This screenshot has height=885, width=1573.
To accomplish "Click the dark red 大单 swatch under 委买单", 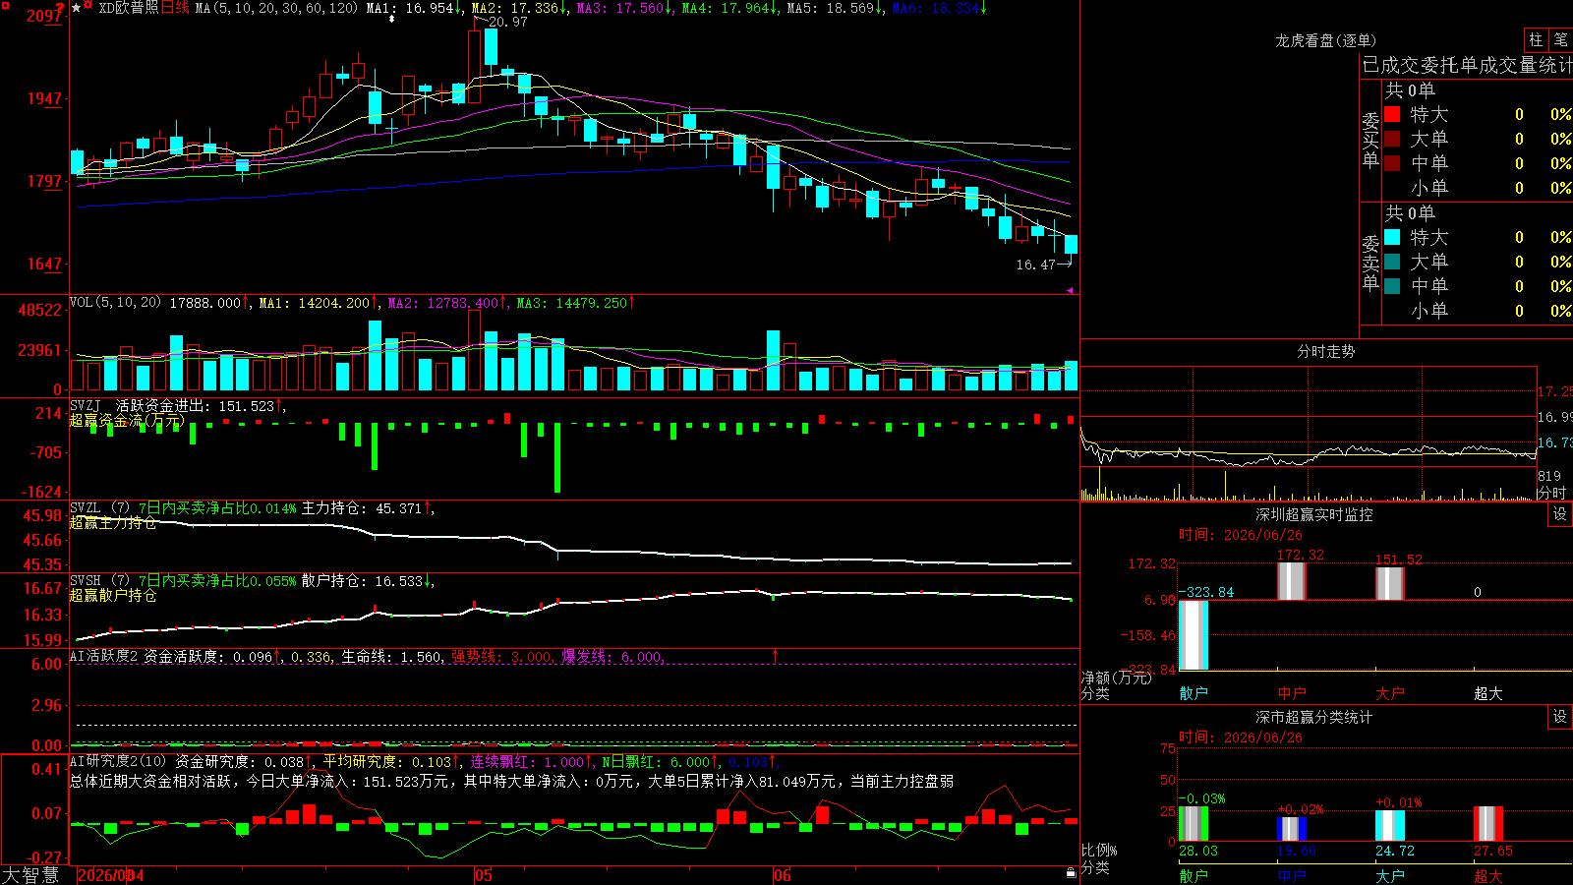I will click(x=1392, y=139).
